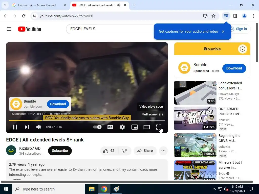The image size is (259, 194).
Task: View site information icon in address bar
Action: 35,16
